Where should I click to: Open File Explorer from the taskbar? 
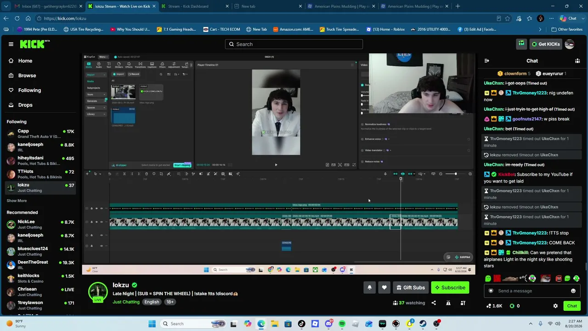pyautogui.click(x=274, y=324)
